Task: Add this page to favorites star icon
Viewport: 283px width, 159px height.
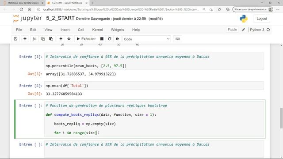Action: tap(211, 9)
